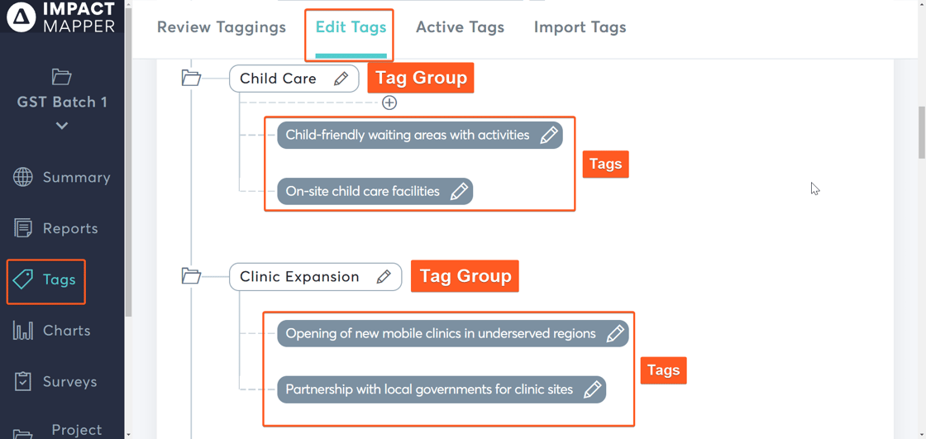
Task: Go to Import Tags tab
Action: point(580,27)
